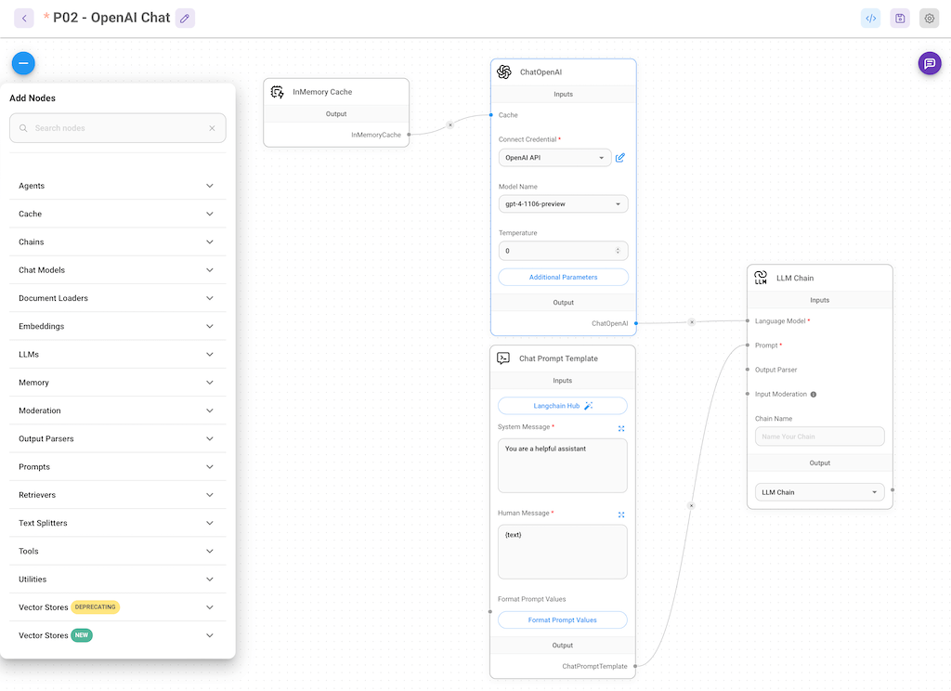
Task: Click the Additional Parameters button
Action: click(563, 277)
